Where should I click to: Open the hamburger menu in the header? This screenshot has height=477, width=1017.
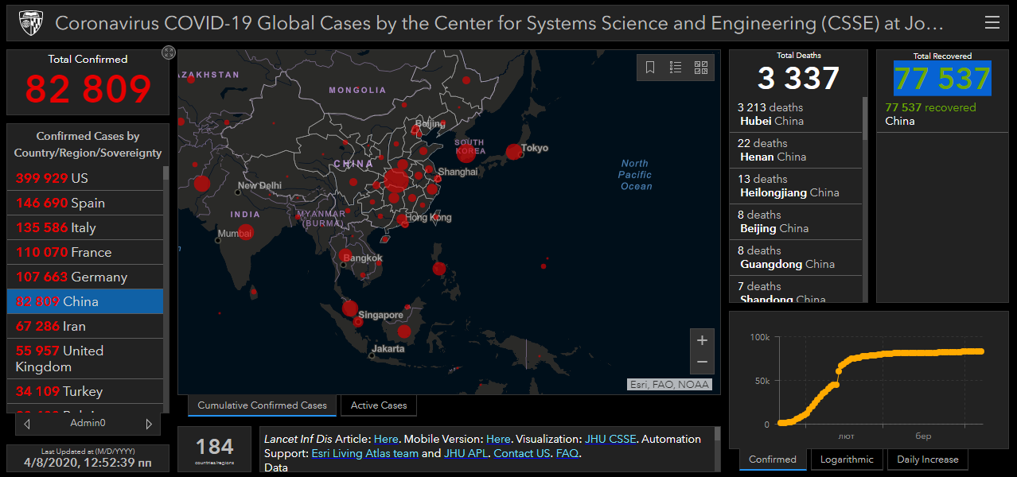(x=992, y=23)
